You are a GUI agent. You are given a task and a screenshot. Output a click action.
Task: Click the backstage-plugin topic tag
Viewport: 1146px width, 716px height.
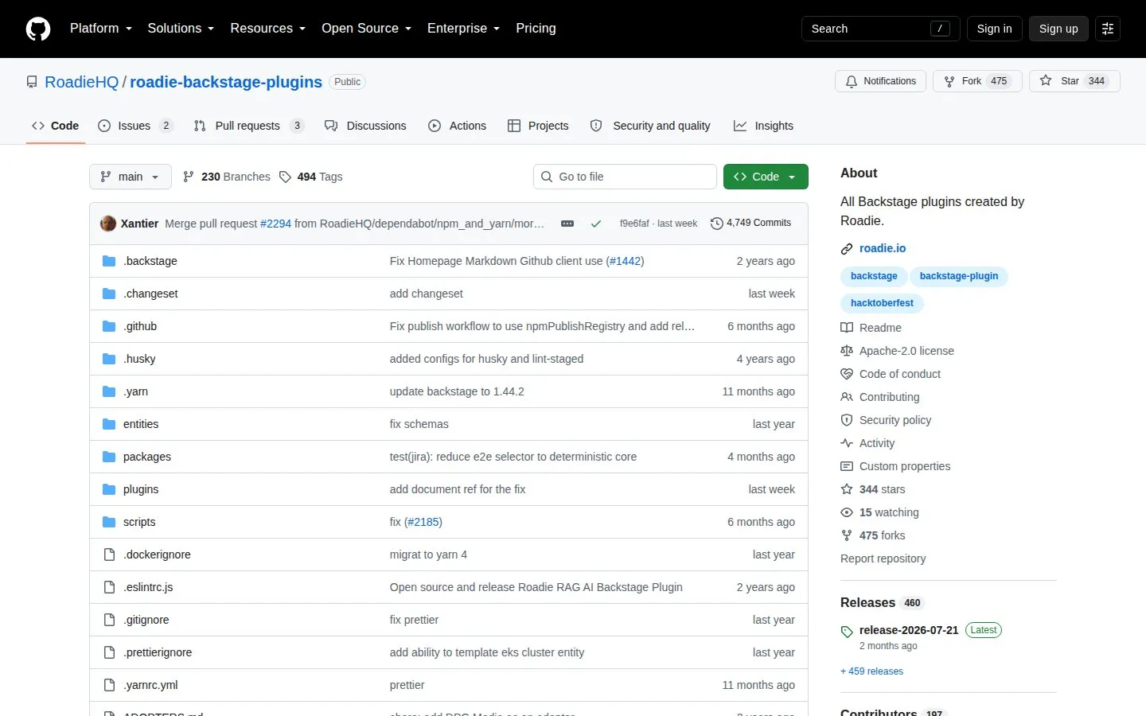[x=959, y=276]
